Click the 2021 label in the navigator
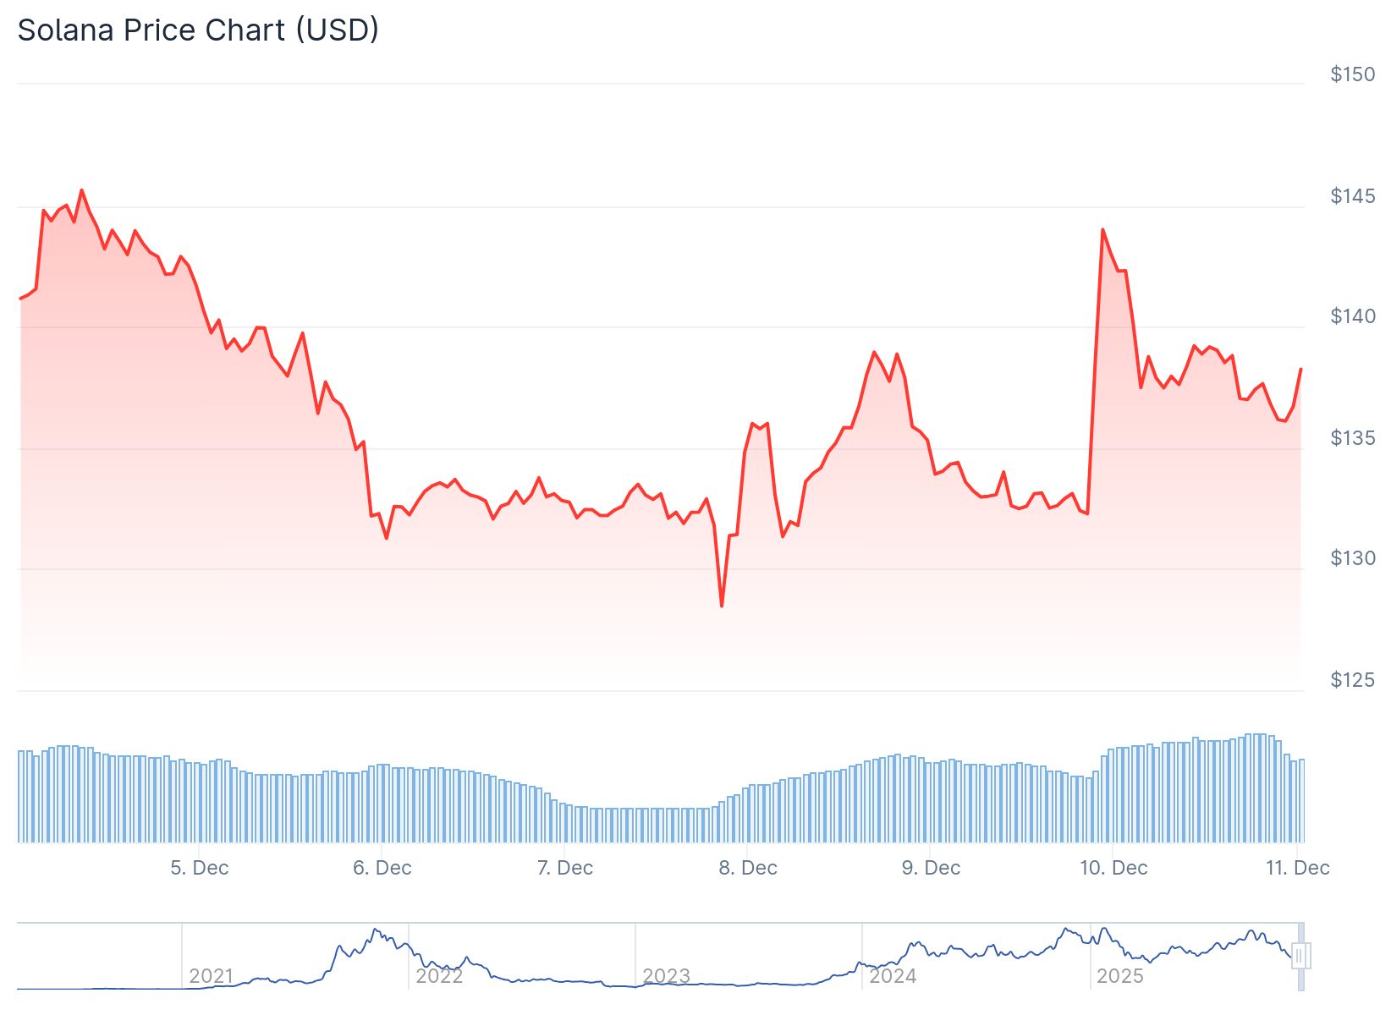This screenshot has height=1015, width=1391. [212, 976]
